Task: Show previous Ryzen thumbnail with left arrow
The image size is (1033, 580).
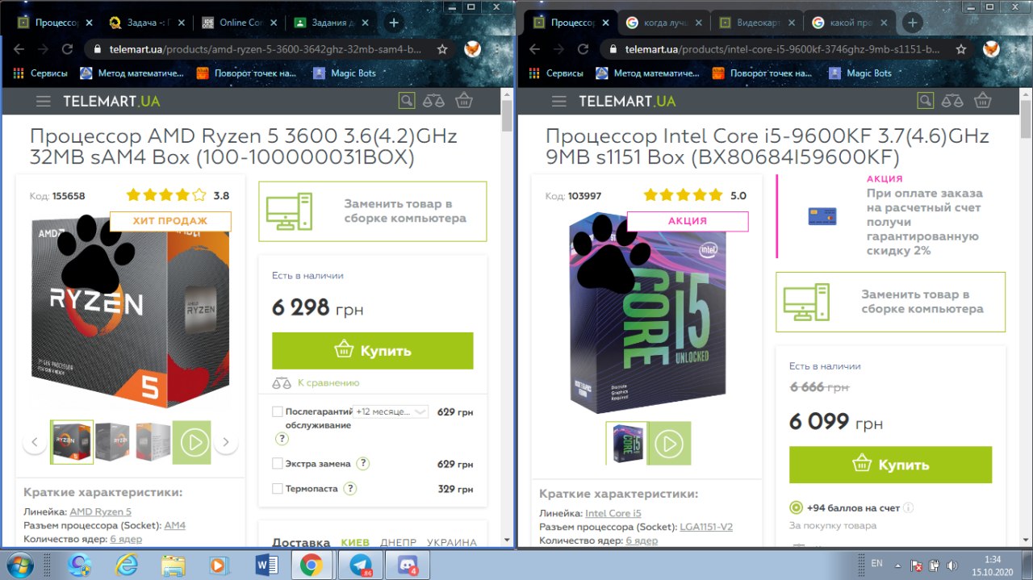Action: (x=35, y=442)
